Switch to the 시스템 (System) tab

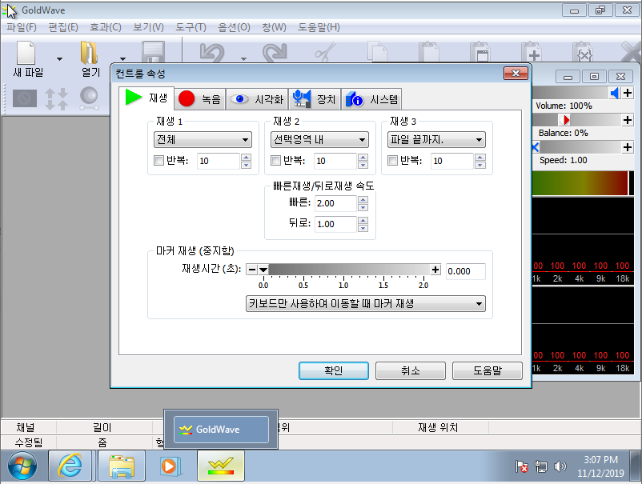(x=371, y=99)
